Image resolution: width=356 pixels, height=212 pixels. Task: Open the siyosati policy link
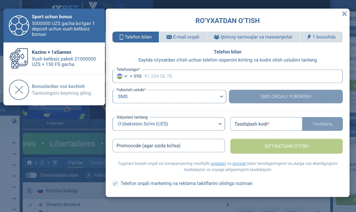pyautogui.click(x=239, y=164)
